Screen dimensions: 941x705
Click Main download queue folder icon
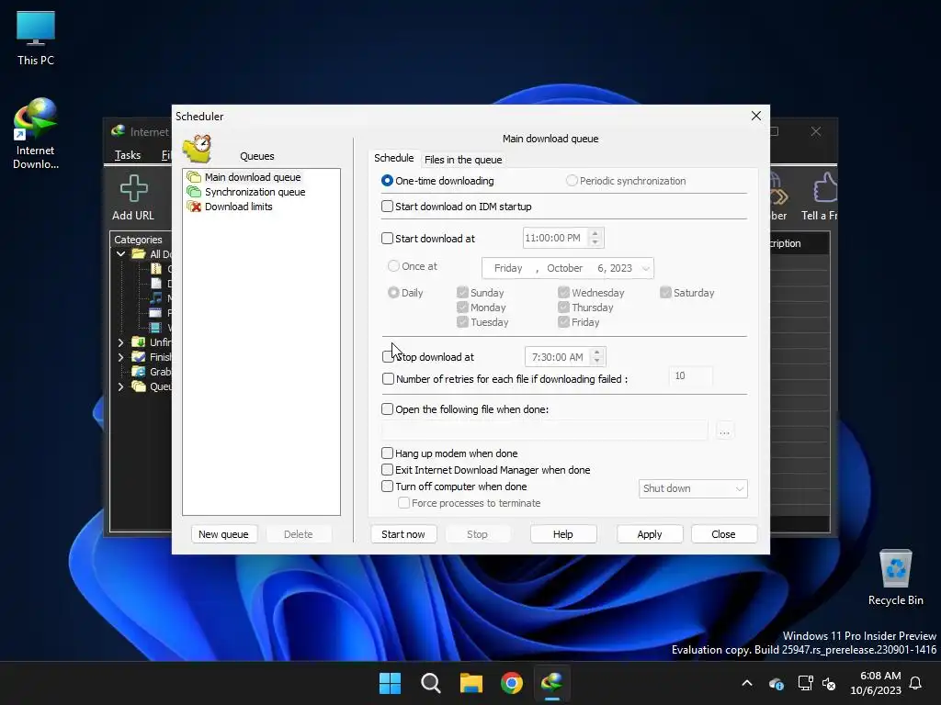[x=194, y=177]
